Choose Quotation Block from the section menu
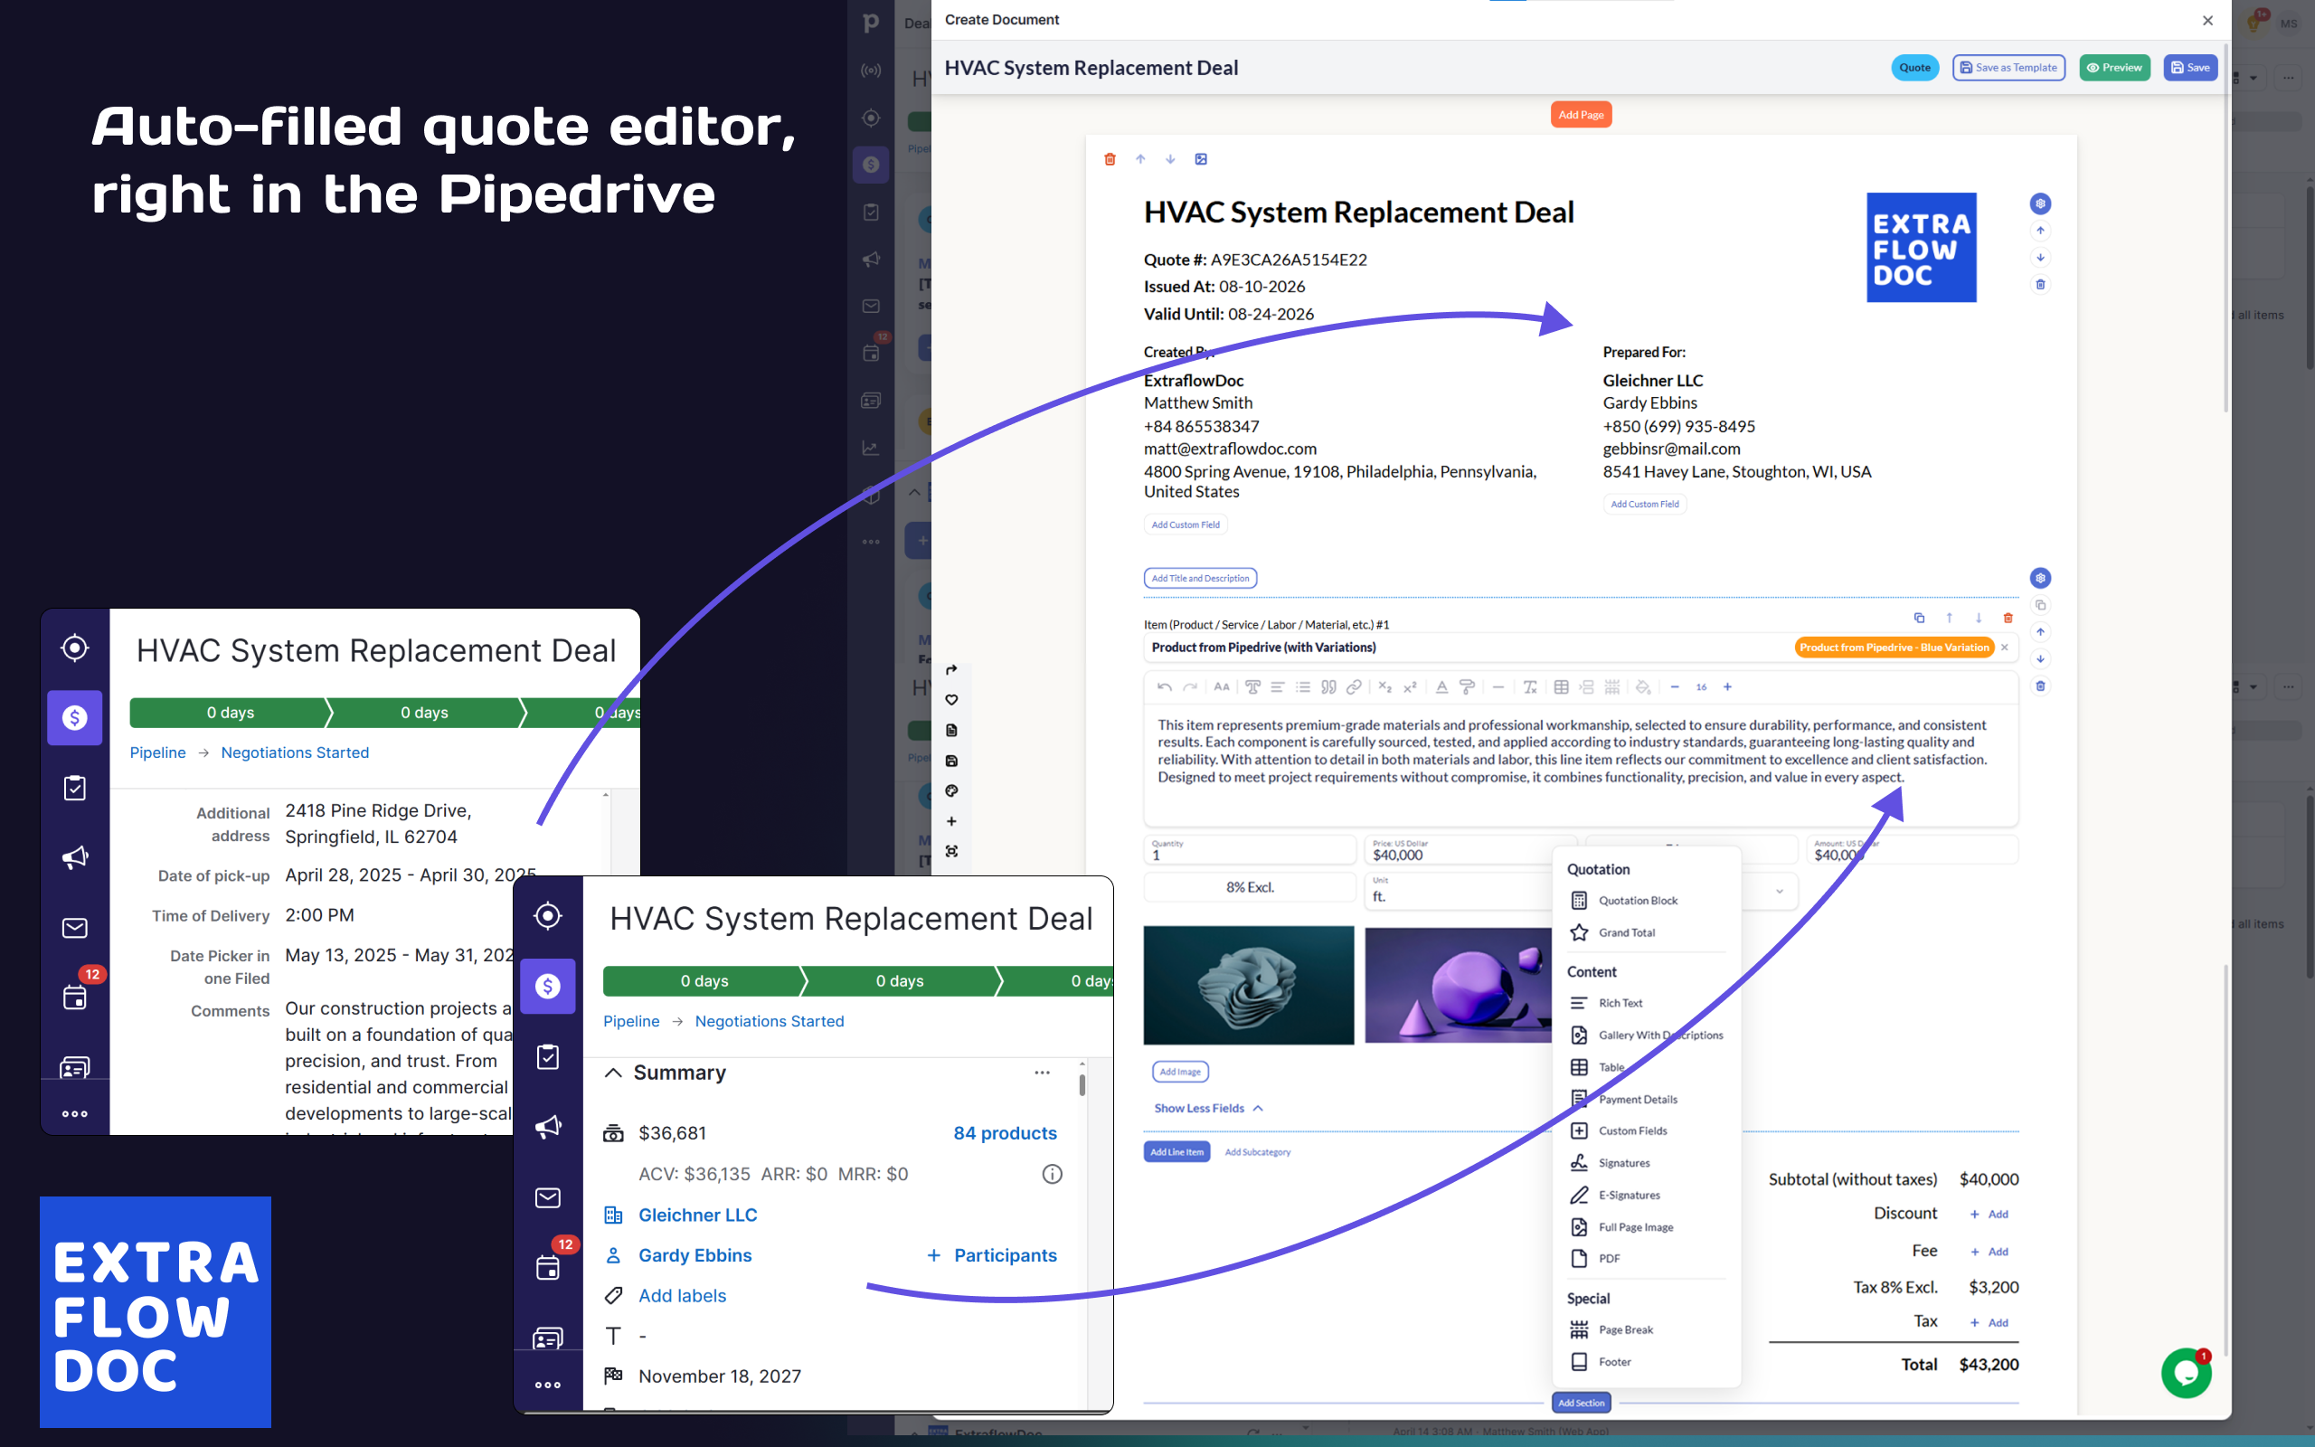The width and height of the screenshot is (2315, 1447). pyautogui.click(x=1638, y=900)
